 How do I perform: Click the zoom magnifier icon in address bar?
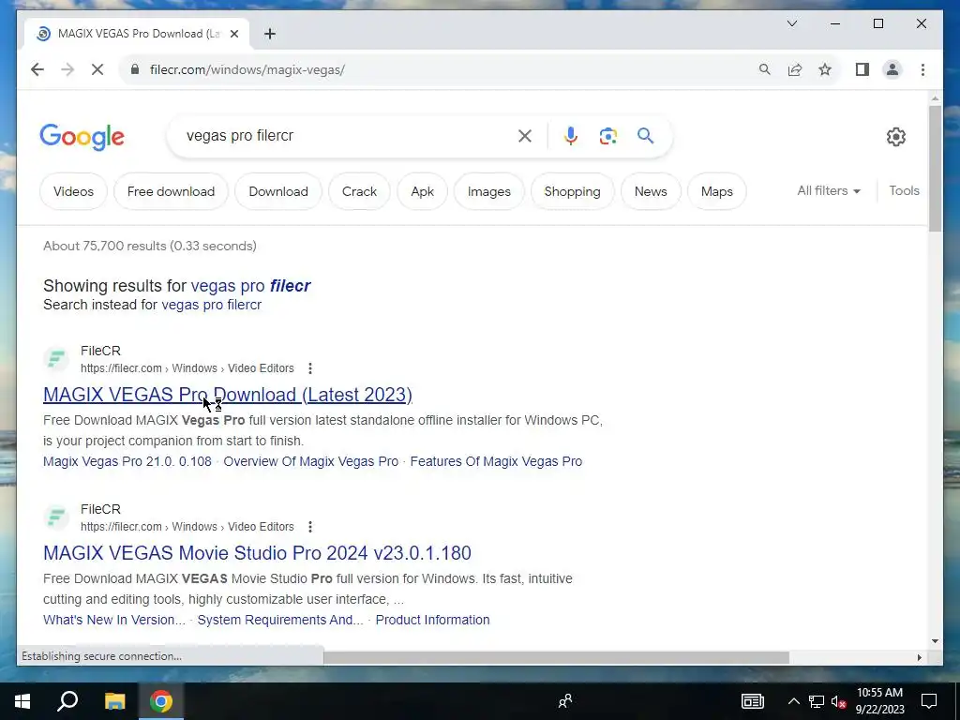coord(765,69)
